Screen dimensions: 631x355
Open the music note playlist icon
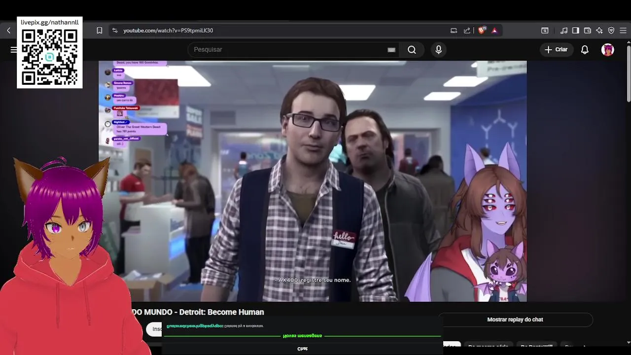(x=564, y=31)
